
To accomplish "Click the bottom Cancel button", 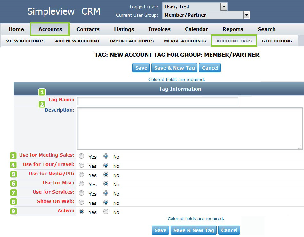I will click(x=229, y=230).
